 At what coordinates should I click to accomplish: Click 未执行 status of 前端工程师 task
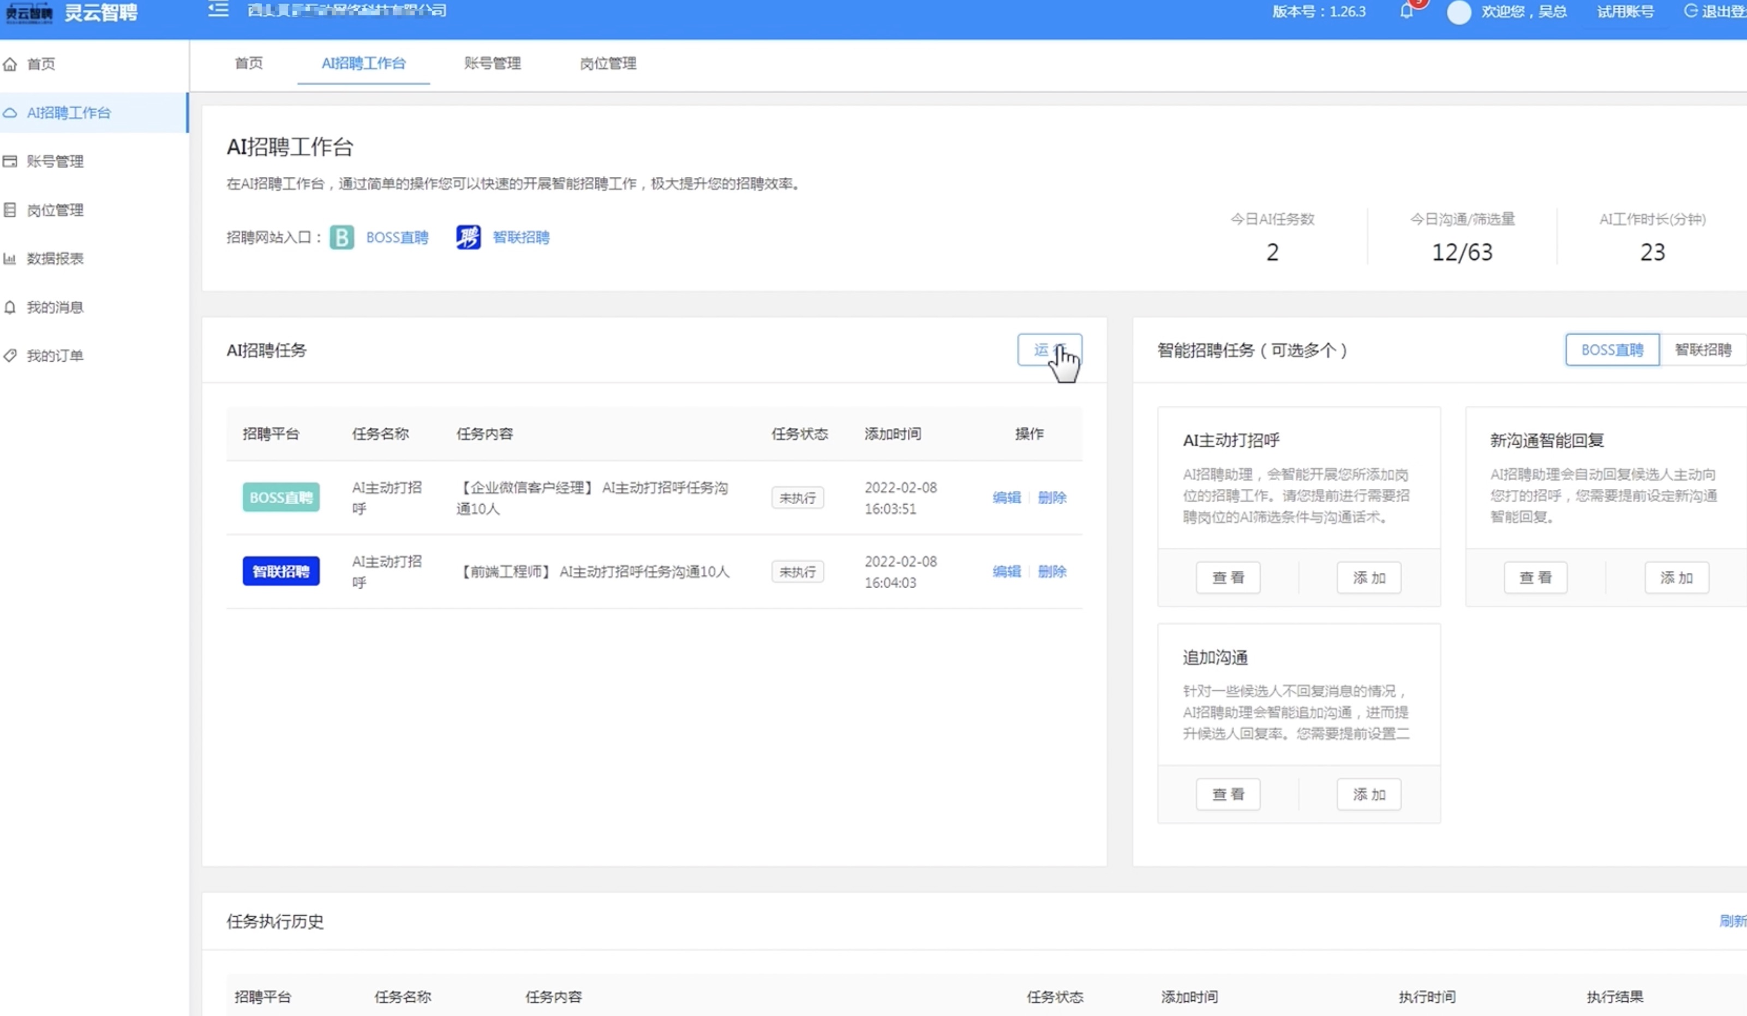pyautogui.click(x=797, y=572)
